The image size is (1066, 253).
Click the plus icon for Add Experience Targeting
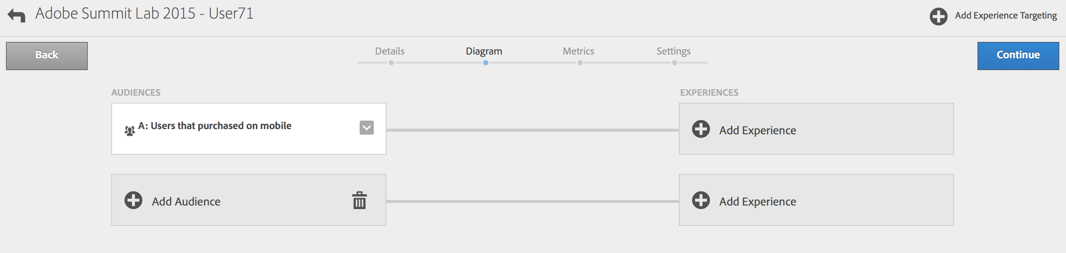[x=938, y=17]
